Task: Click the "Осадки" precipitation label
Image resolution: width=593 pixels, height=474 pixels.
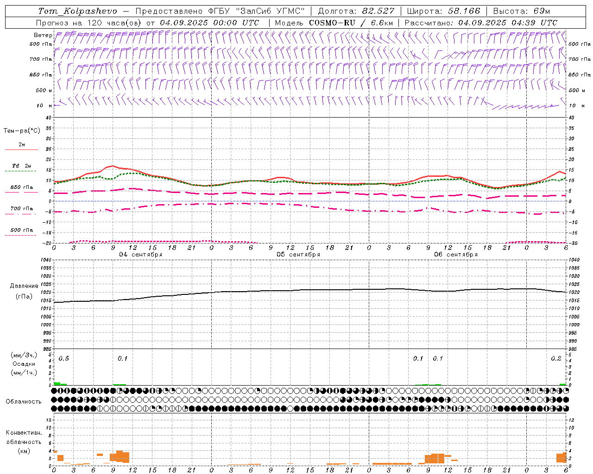Action: pos(24,364)
